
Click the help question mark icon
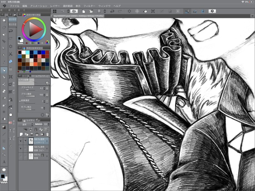(212, 11)
